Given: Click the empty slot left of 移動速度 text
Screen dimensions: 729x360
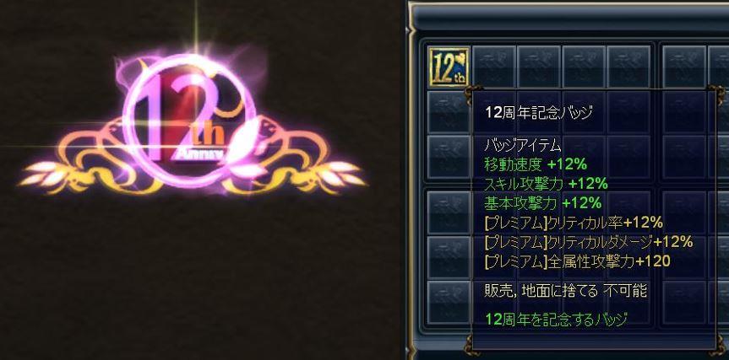Looking at the screenshot, I should [449, 156].
